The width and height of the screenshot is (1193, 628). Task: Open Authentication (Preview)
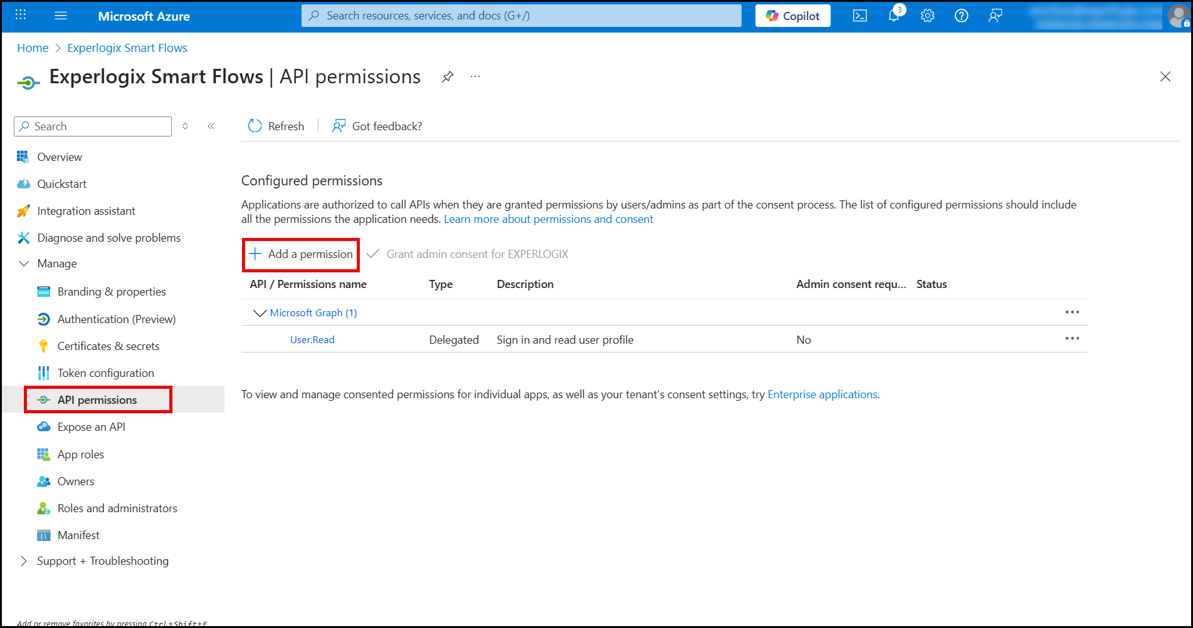coord(117,319)
